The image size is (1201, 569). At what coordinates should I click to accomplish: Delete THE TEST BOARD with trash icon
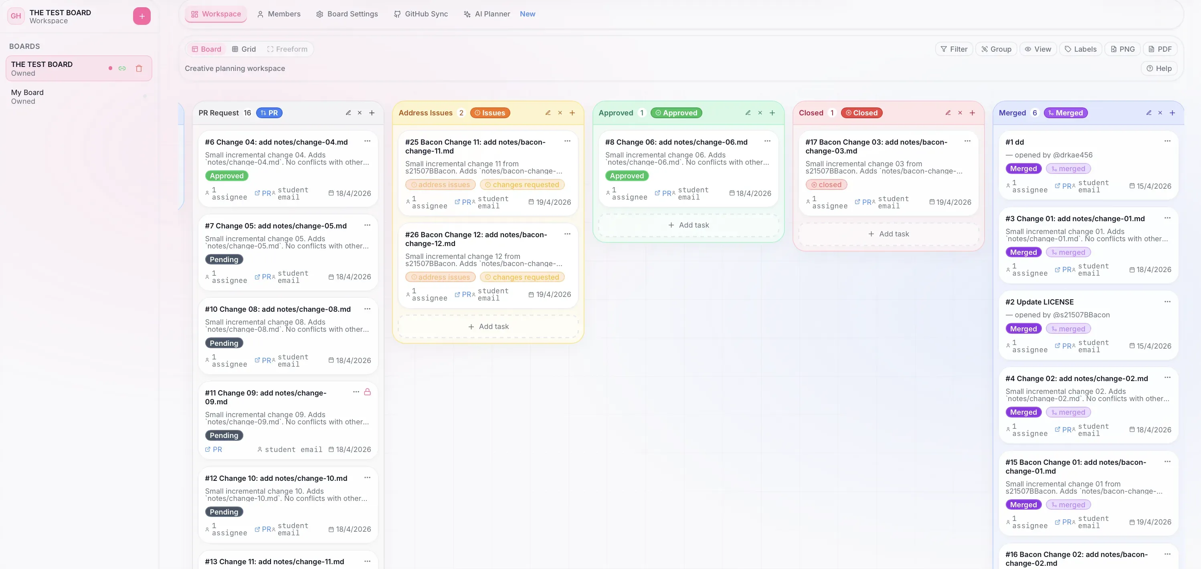(139, 68)
